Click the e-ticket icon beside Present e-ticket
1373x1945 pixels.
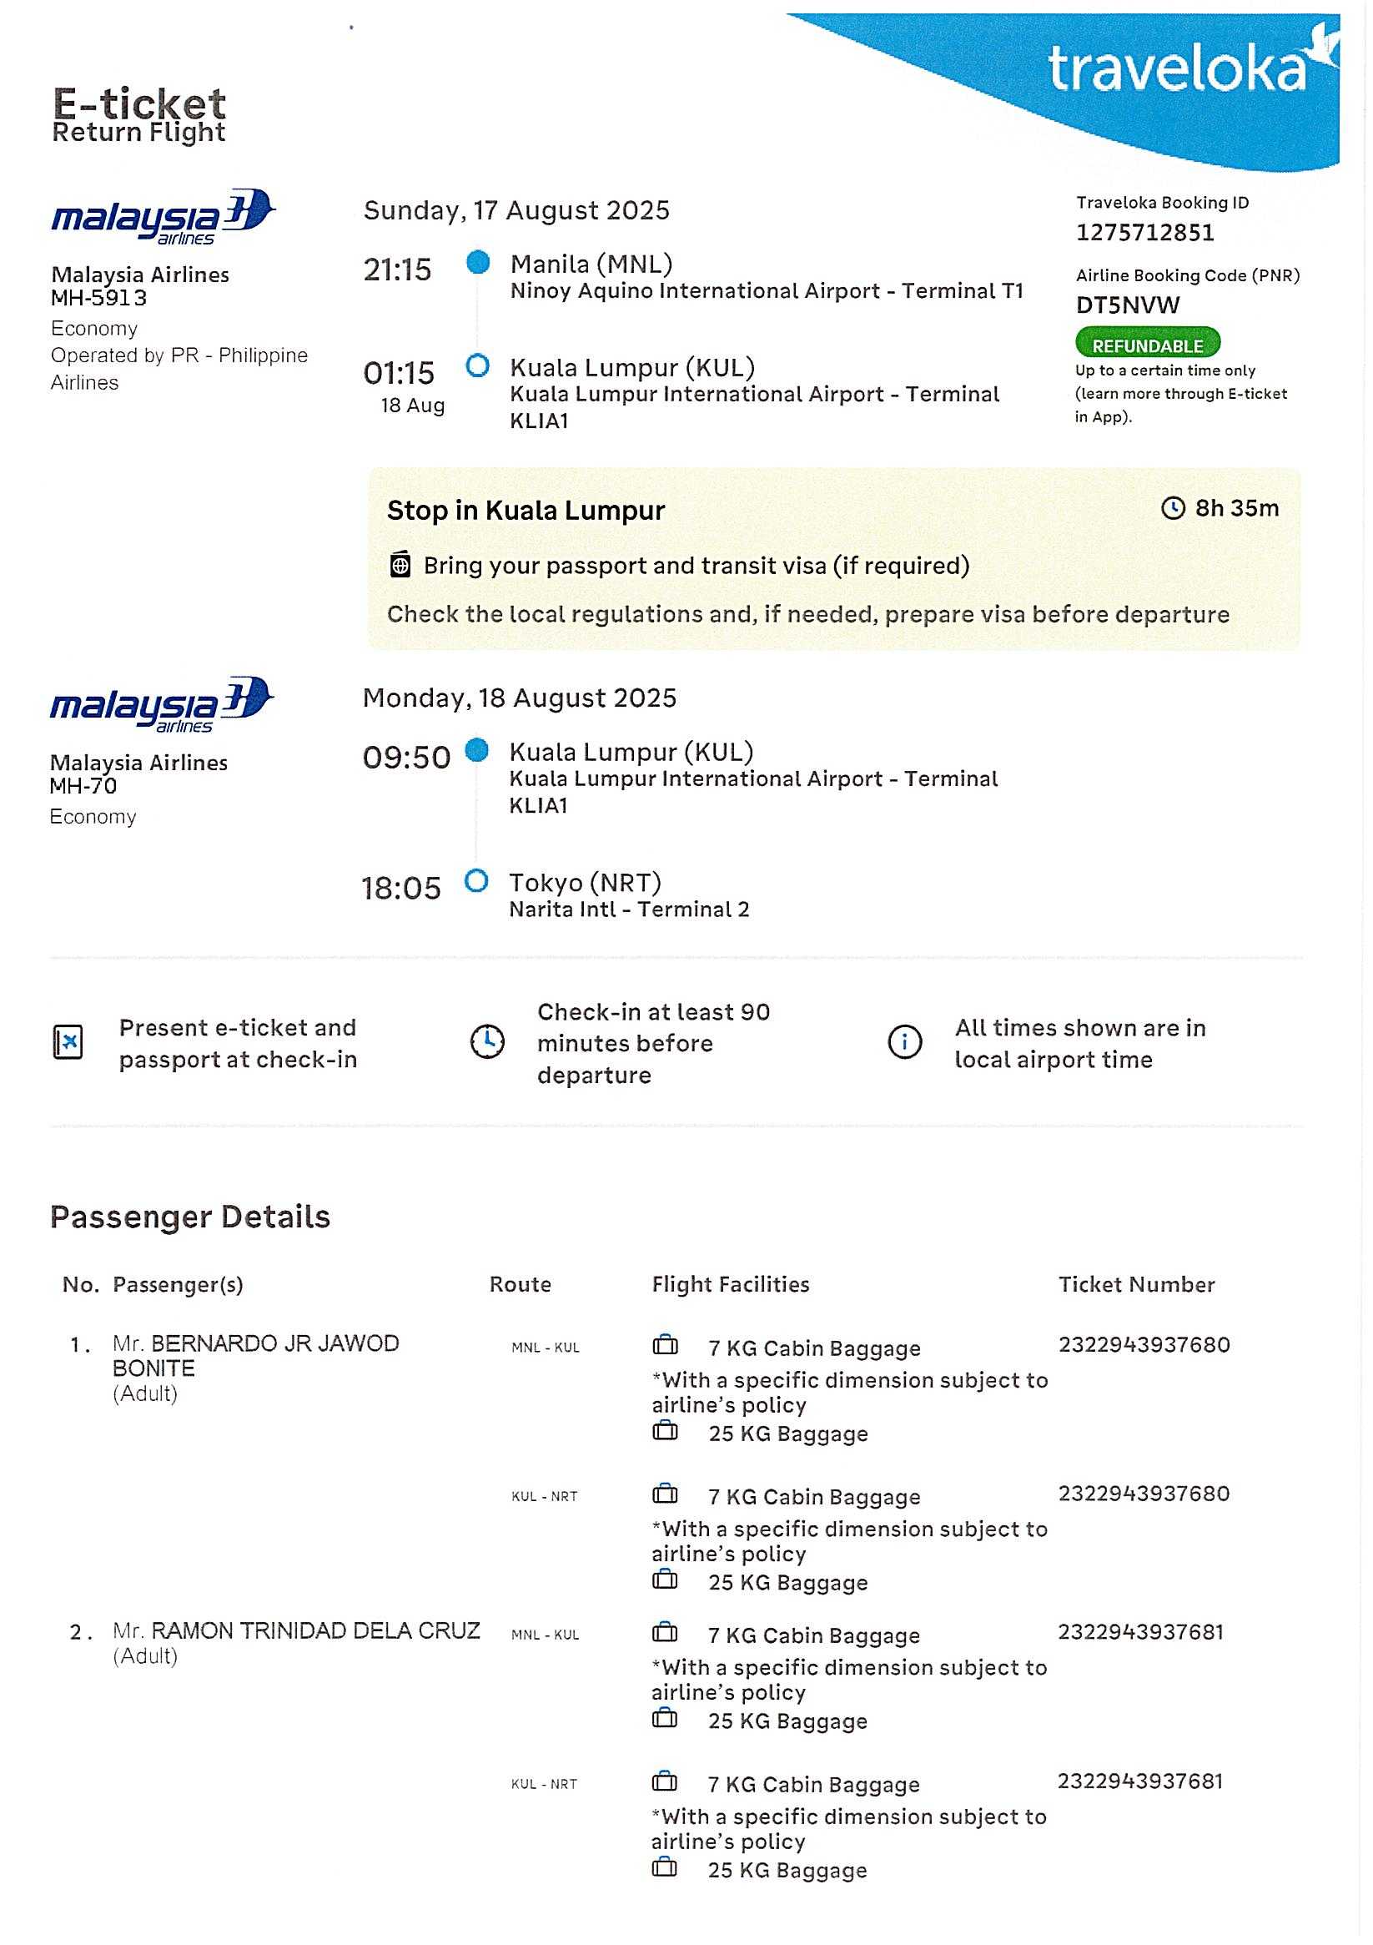coord(68,1042)
